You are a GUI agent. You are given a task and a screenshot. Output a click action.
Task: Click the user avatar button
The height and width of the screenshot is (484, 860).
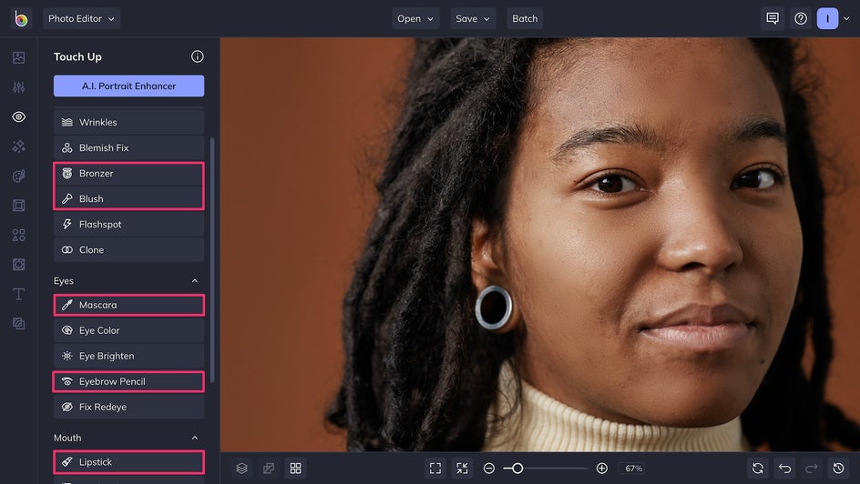coord(827,18)
